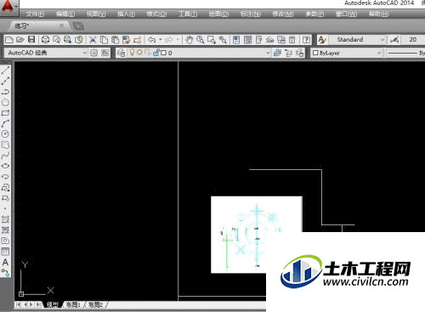Activate the Pan hand tool
425x312 pixels.
(189, 40)
